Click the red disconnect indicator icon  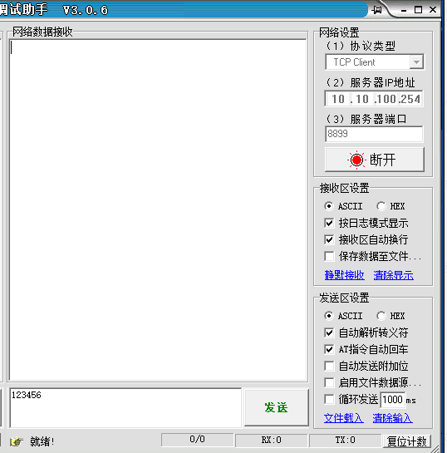click(x=356, y=160)
